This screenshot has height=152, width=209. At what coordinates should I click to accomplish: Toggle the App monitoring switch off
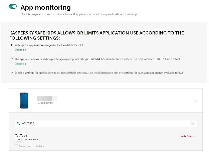pos(13,7)
